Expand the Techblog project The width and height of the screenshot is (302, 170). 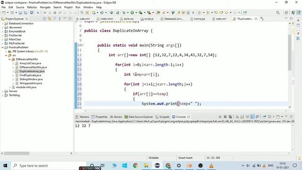(x=2, y=95)
